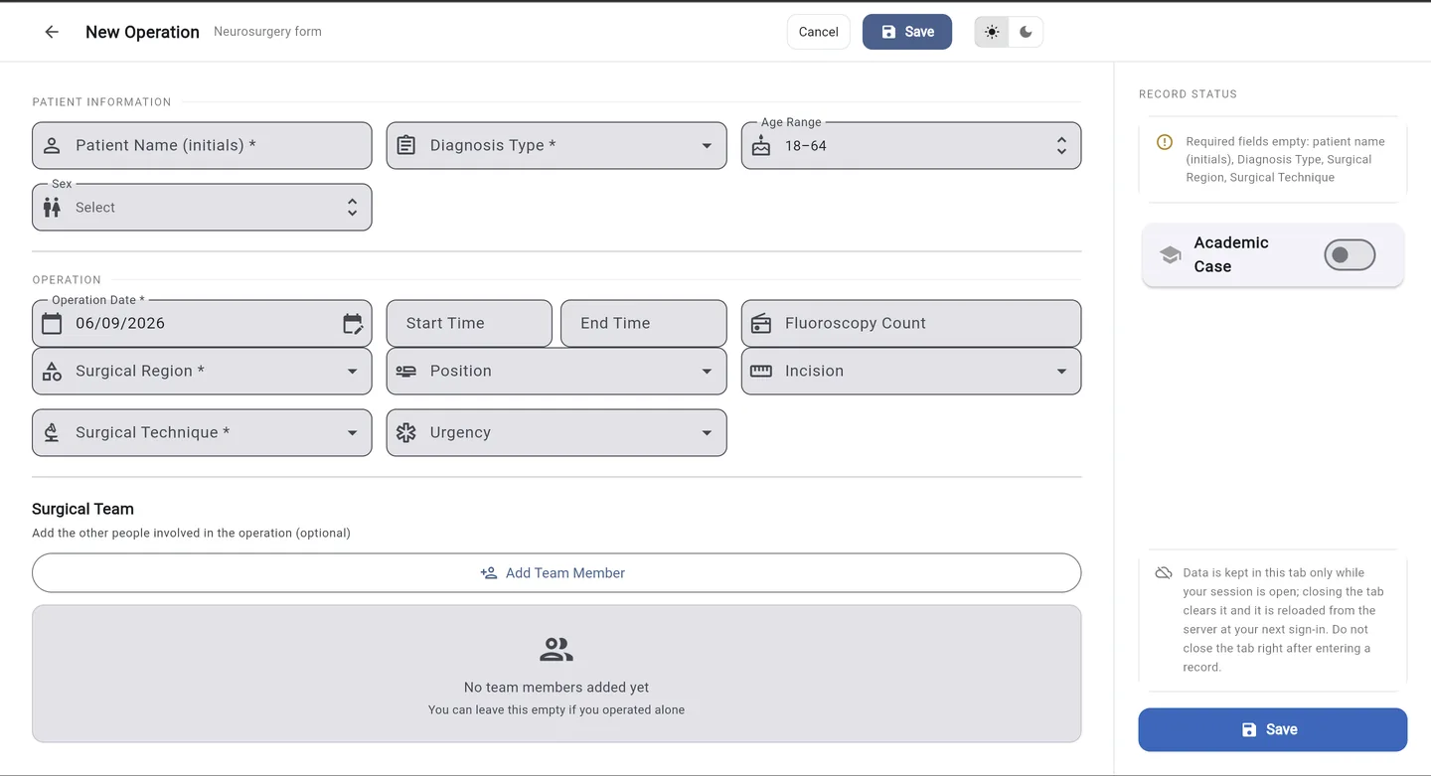The height and width of the screenshot is (776, 1431).
Task: Focus the Patient Name (initials) field
Action: click(202, 146)
